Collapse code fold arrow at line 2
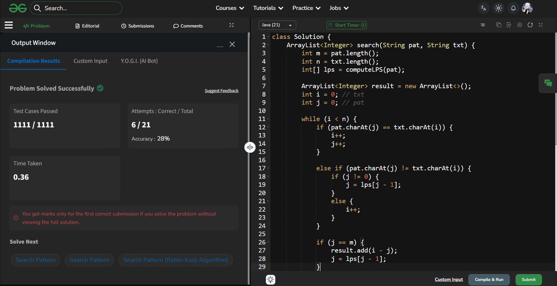The width and height of the screenshot is (557, 286). [268, 45]
